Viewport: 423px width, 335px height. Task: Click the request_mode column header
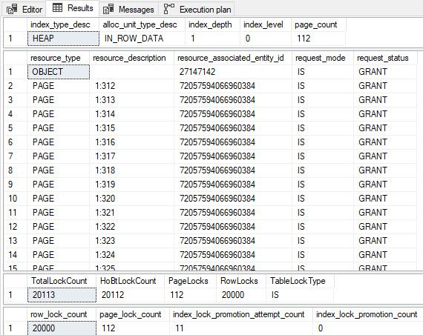(x=323, y=58)
